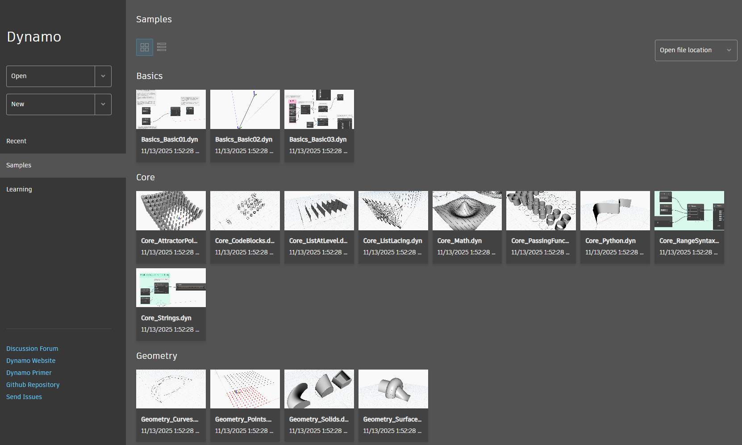
Task: Visit the Dynamo Website
Action: [31, 360]
